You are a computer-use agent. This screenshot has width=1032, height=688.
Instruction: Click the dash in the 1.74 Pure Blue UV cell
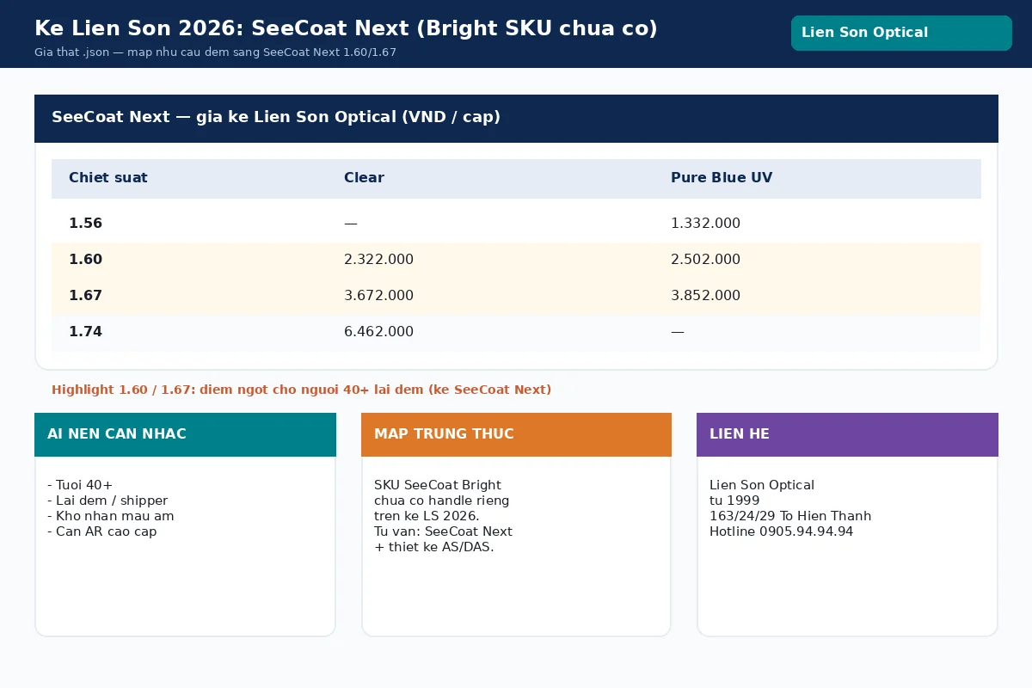point(677,332)
